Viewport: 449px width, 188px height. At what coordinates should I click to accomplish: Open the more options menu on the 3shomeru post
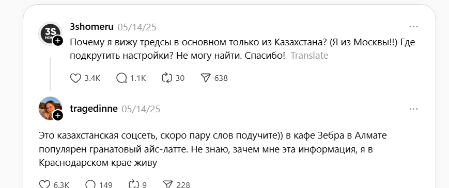pyautogui.click(x=413, y=27)
